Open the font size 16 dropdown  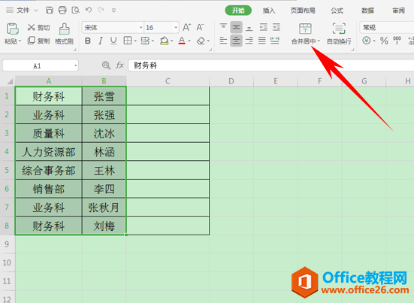click(176, 28)
